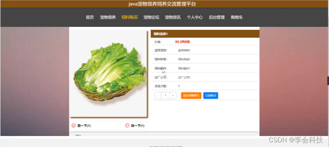Dislike the product via 踩一下(1)

pyautogui.click(x=138, y=126)
